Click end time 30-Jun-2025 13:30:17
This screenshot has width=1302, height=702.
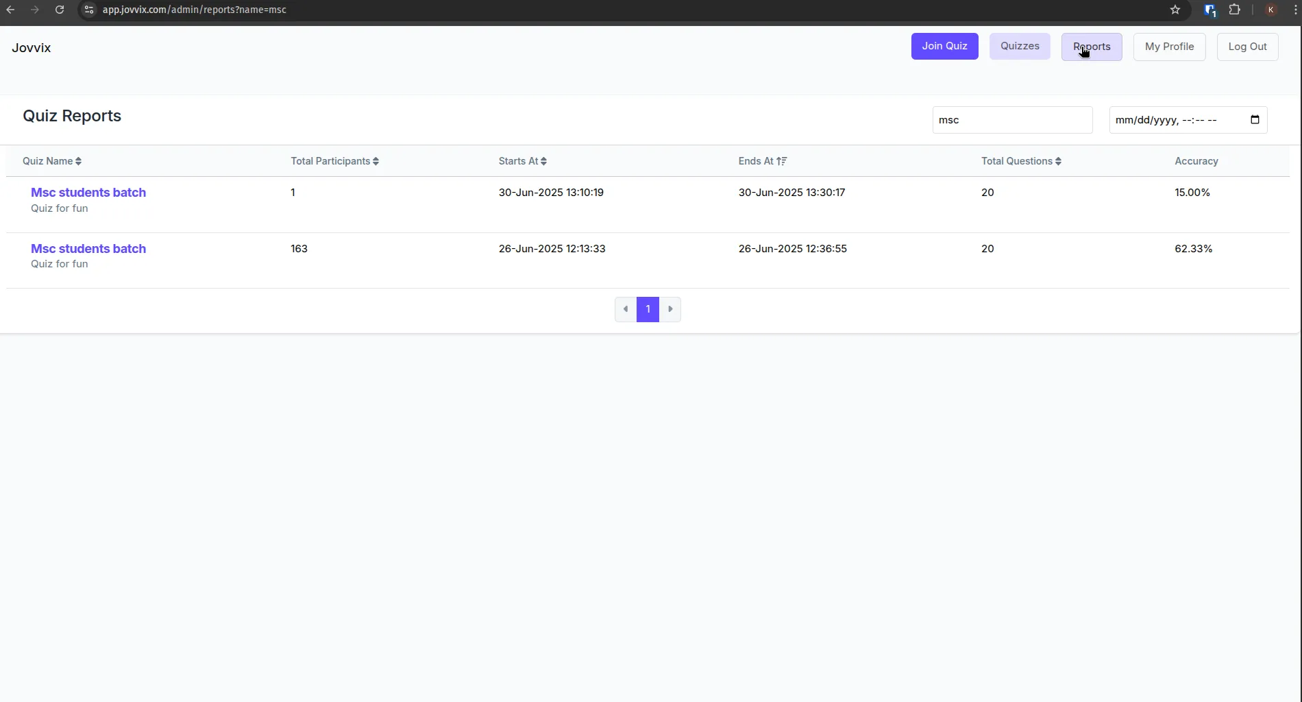[x=791, y=193]
